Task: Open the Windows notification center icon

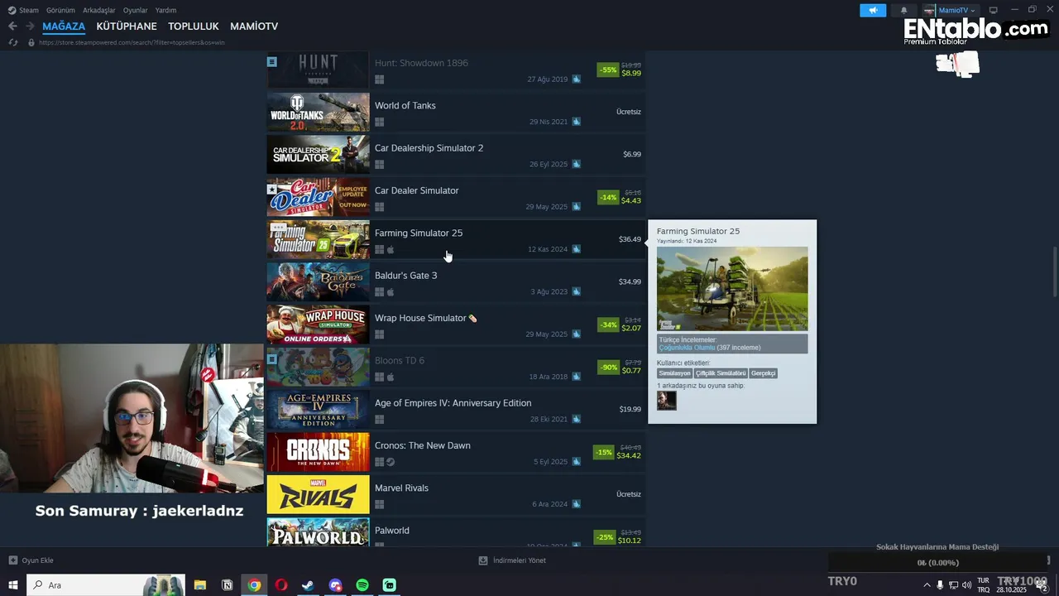Action: point(1042,585)
